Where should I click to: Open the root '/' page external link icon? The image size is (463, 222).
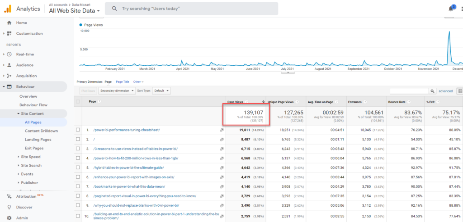point(222,140)
